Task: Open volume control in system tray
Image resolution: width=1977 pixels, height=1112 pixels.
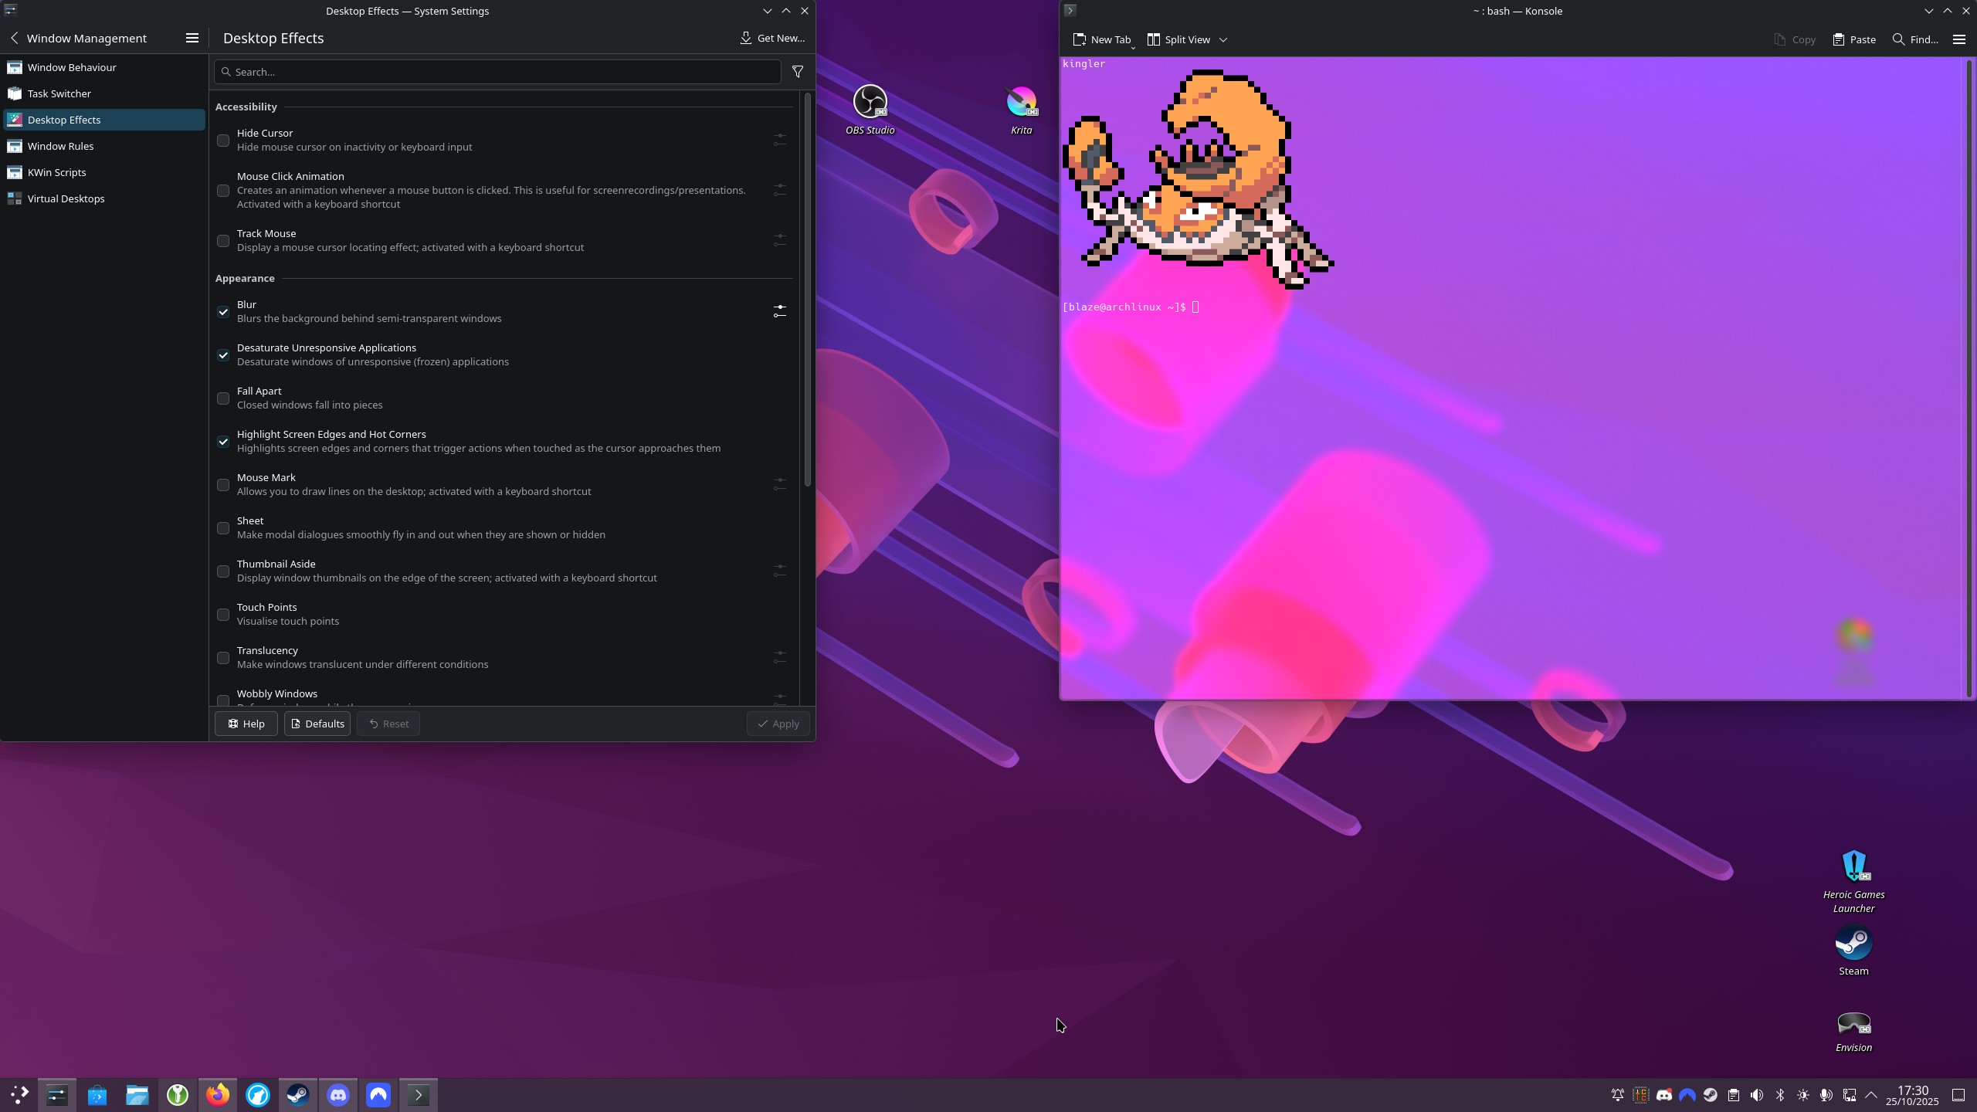Action: [1757, 1095]
